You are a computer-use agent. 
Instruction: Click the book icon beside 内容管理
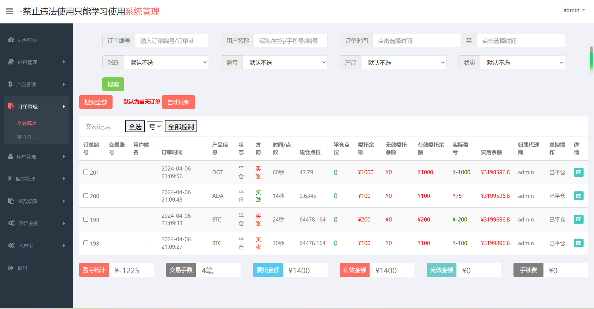(11, 62)
